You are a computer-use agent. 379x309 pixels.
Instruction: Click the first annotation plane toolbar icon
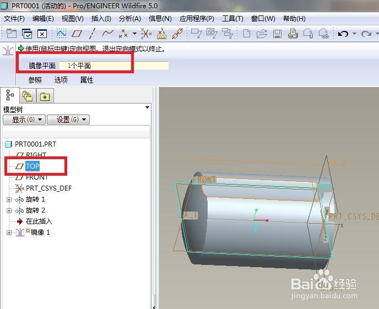(x=196, y=34)
